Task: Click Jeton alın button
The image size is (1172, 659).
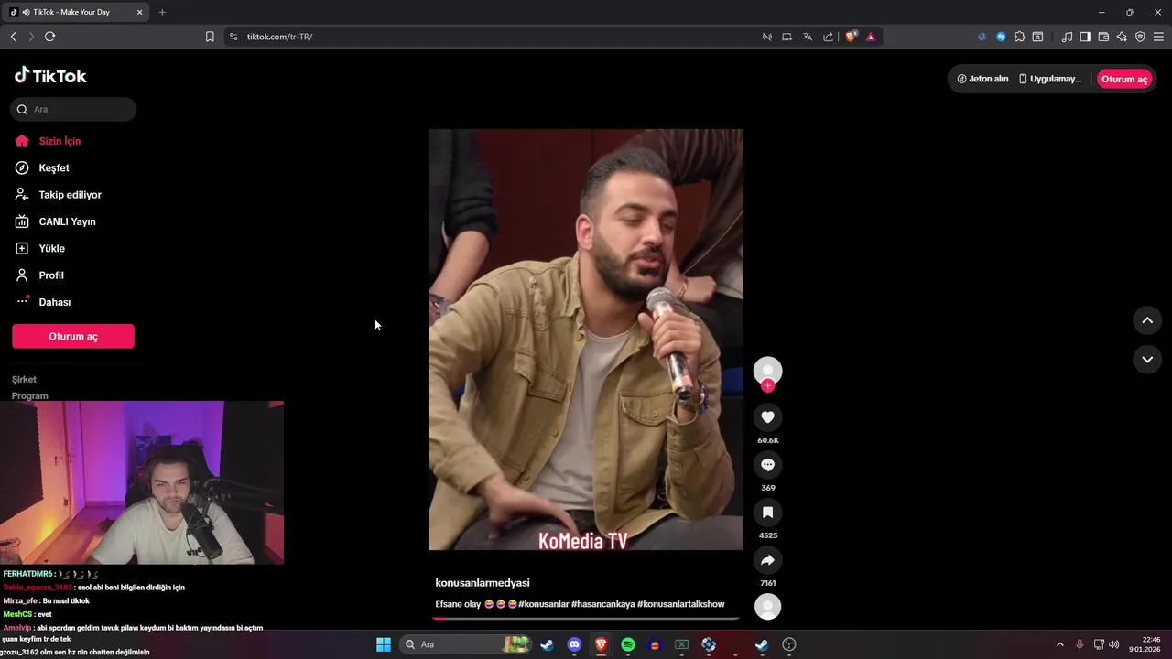Action: coord(982,79)
